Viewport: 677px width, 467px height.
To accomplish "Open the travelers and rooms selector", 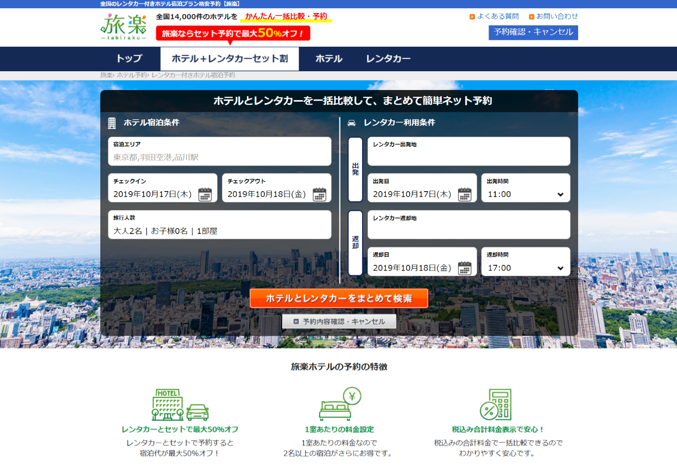I will 219,225.
